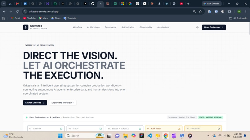The image size is (250, 140).
Task: Open the tab search dropdown arrow
Action: (3, 4)
